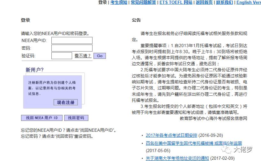This screenshot has width=261, height=161.
Task: Click the 忘记您的NEEA用户ID？ hint text line
Action: point(68,130)
